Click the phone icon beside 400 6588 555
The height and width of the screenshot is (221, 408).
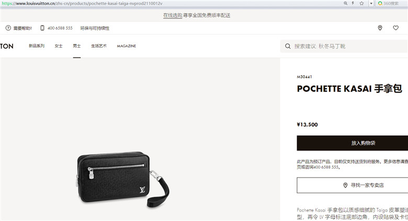point(42,28)
